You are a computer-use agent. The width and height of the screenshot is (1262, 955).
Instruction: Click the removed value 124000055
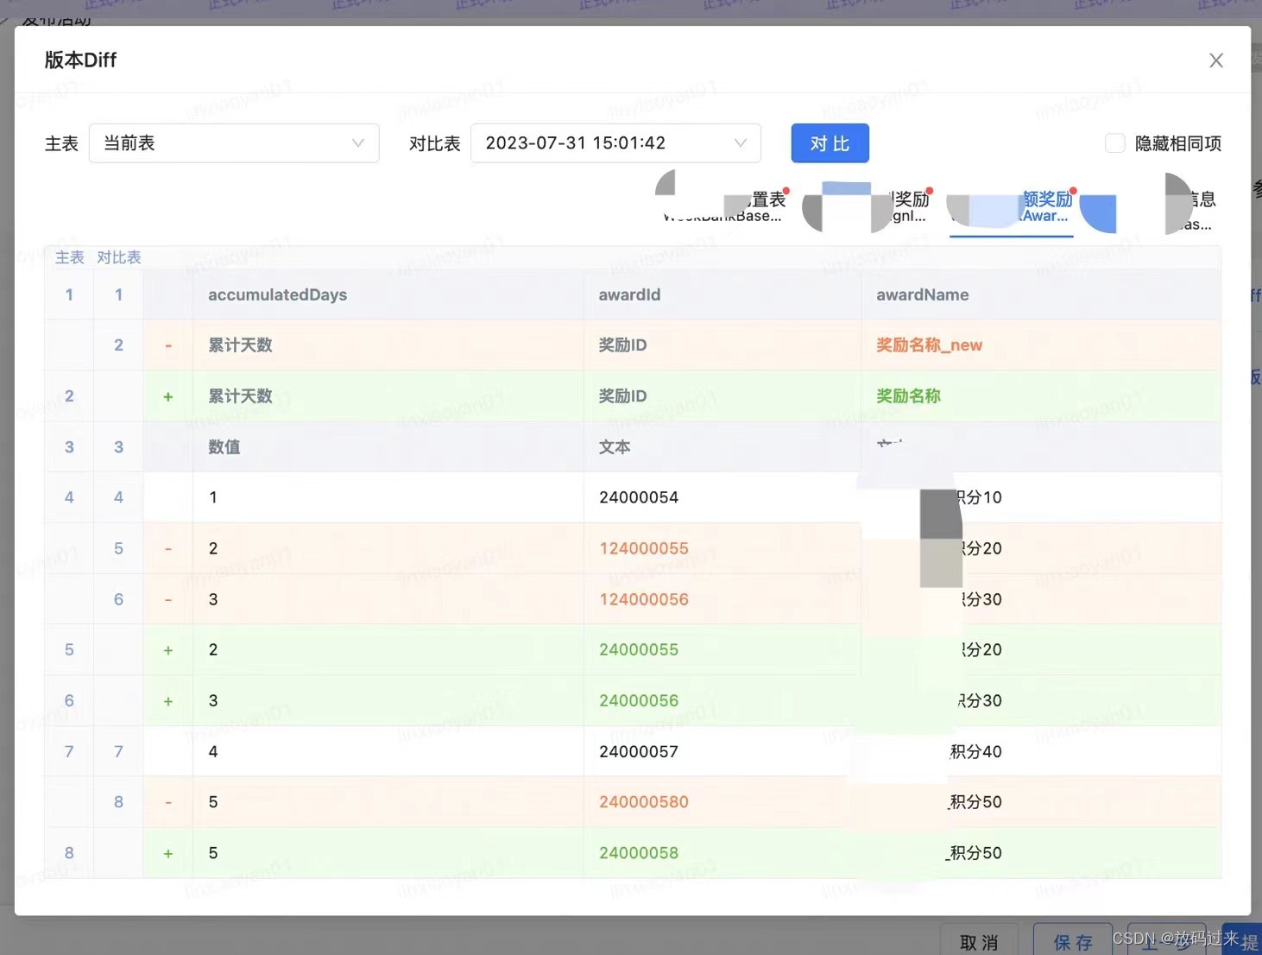644,548
